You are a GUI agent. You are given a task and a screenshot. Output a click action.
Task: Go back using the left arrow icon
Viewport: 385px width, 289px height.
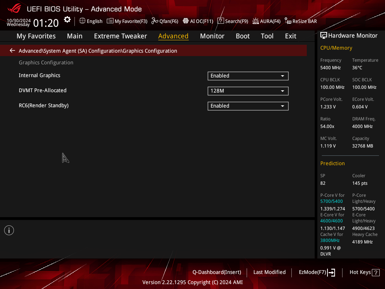(12, 51)
